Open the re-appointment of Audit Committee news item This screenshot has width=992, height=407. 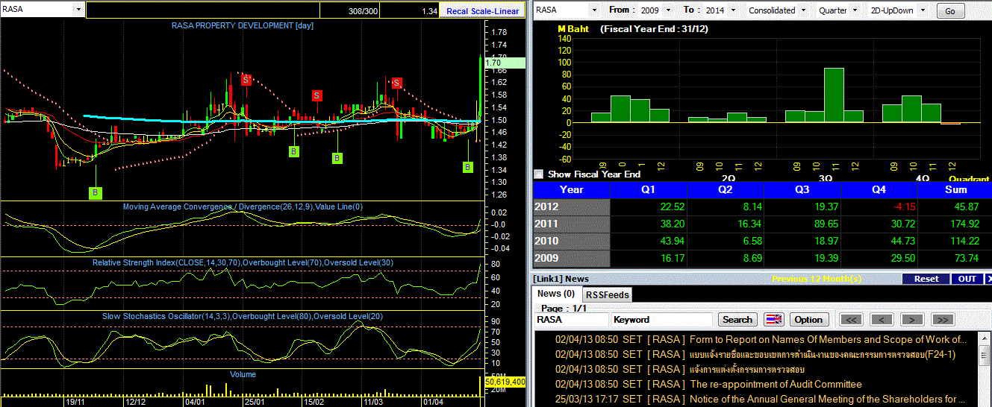(776, 384)
